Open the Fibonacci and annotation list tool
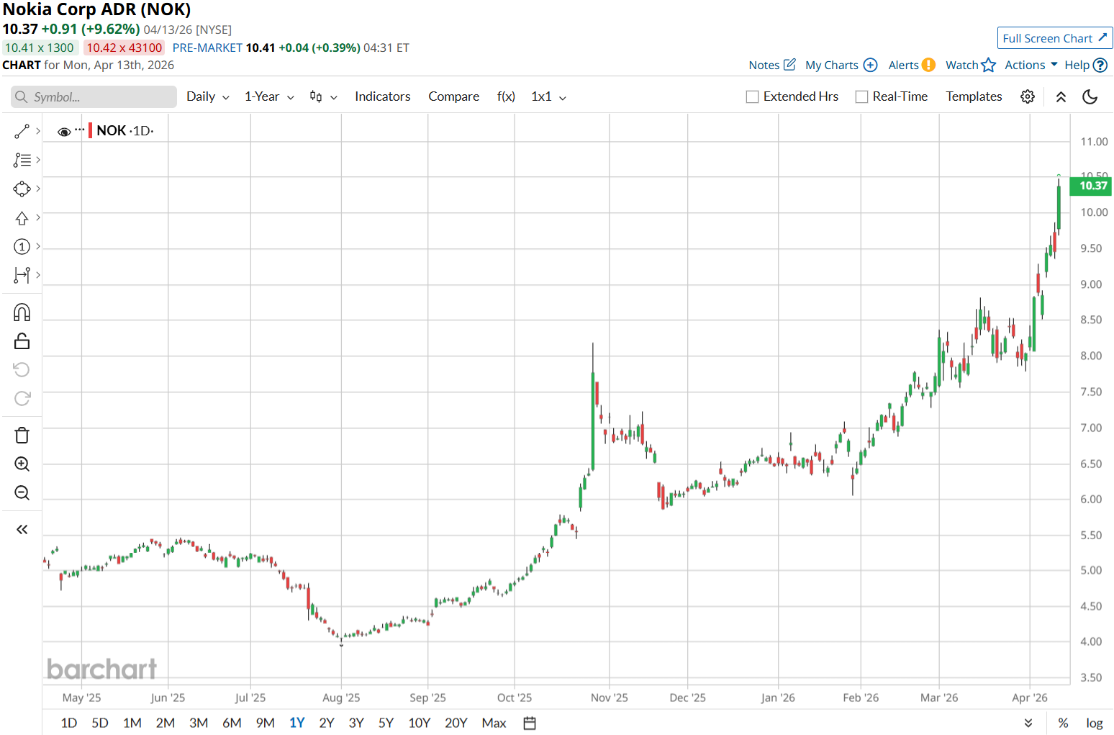 coord(22,160)
